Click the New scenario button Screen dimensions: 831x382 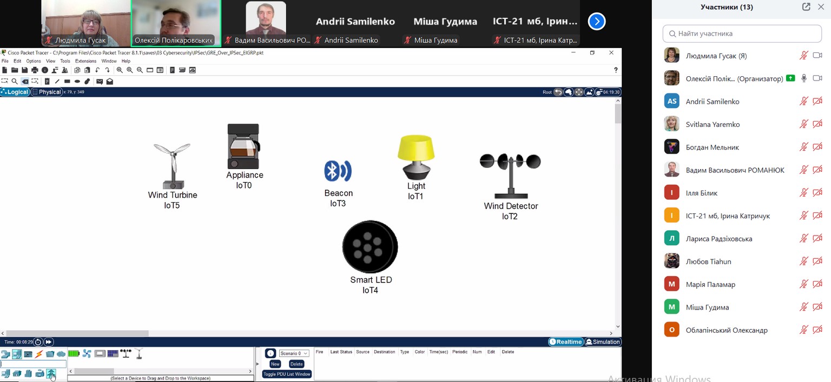tap(275, 364)
